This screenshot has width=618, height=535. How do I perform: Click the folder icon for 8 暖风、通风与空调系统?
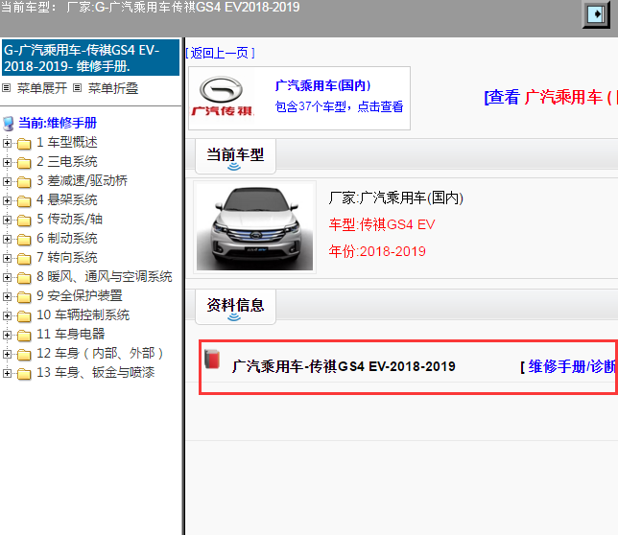tap(24, 278)
